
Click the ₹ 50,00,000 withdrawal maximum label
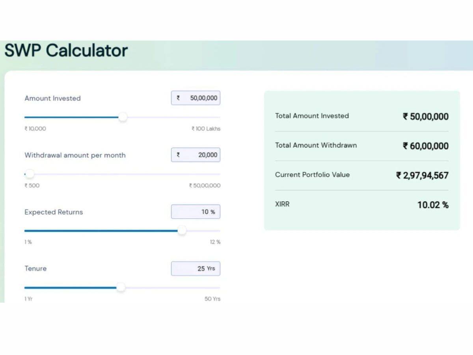coord(205,185)
